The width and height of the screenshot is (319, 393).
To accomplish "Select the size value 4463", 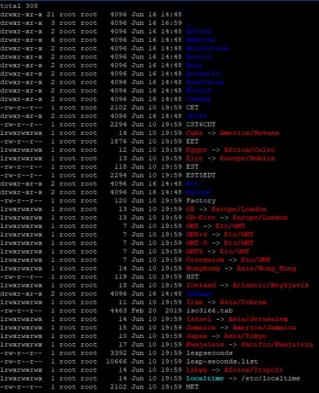I will pos(119,310).
